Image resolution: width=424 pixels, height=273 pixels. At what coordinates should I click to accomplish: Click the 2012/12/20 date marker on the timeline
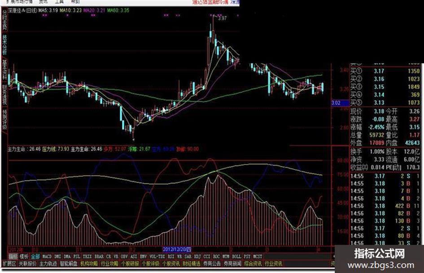[177, 249]
